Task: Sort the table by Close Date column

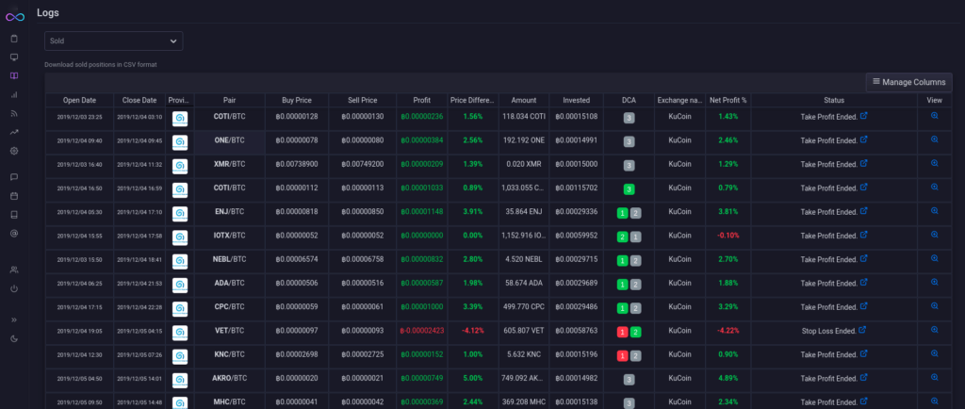Action: pyautogui.click(x=139, y=100)
